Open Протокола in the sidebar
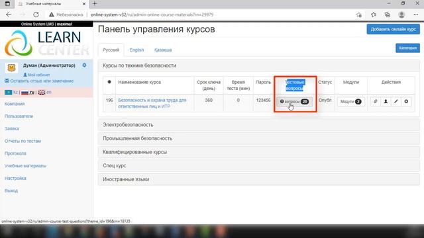424x238 pixels. click(x=15, y=153)
